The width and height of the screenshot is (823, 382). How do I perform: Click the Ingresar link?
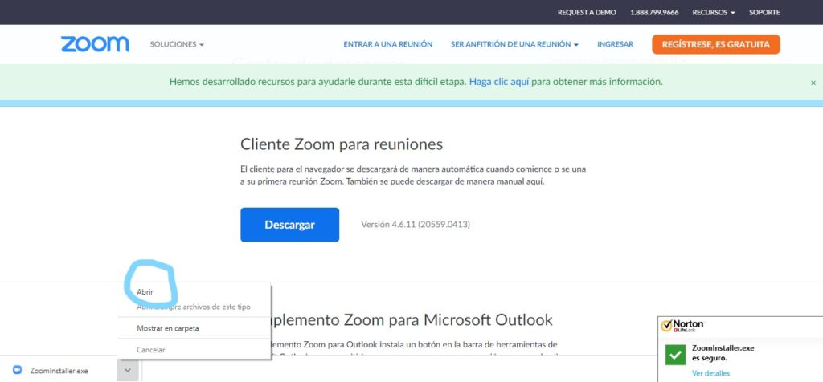click(615, 45)
